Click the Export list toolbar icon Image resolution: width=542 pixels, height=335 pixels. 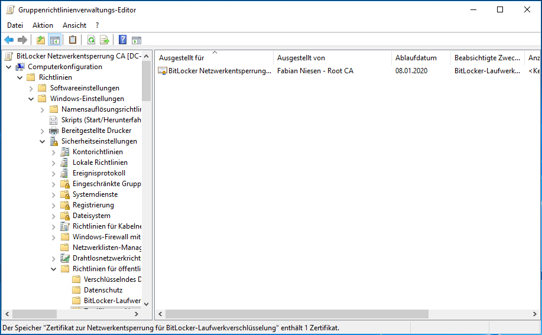105,40
